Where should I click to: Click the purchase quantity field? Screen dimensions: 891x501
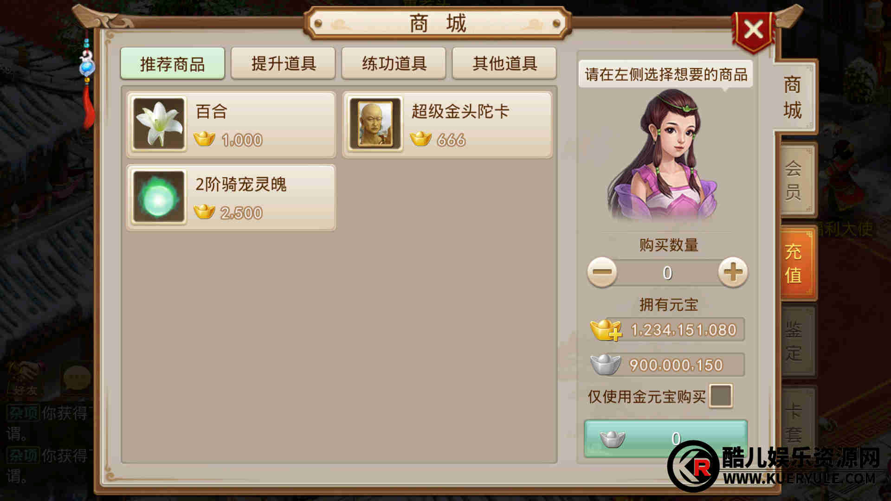667,273
